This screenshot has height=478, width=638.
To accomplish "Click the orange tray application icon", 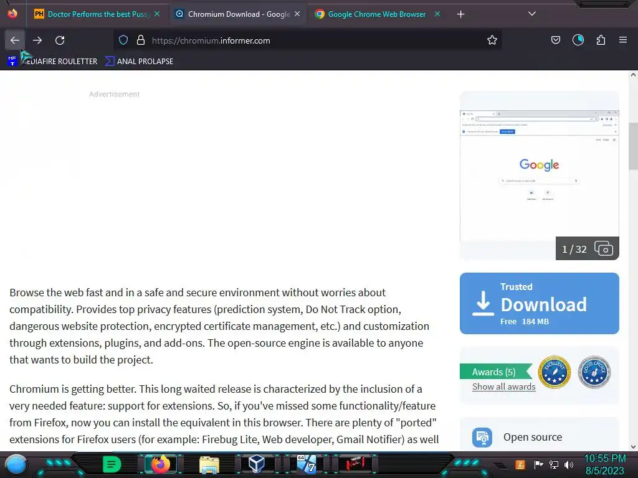I will [520, 464].
